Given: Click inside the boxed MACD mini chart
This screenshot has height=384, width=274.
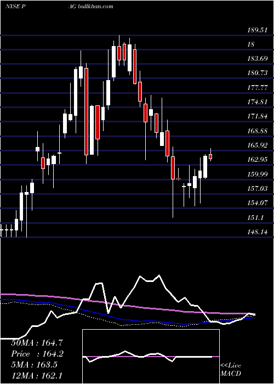Looking at the screenshot, I should point(151,357).
